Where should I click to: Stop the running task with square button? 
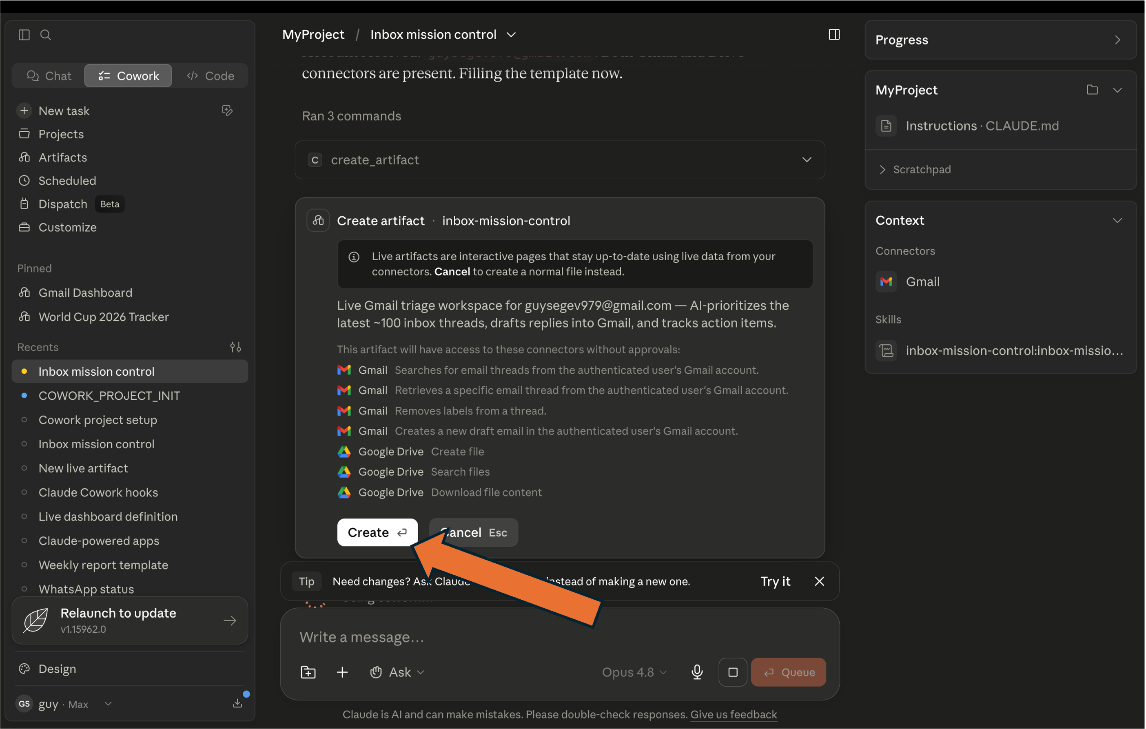point(733,672)
